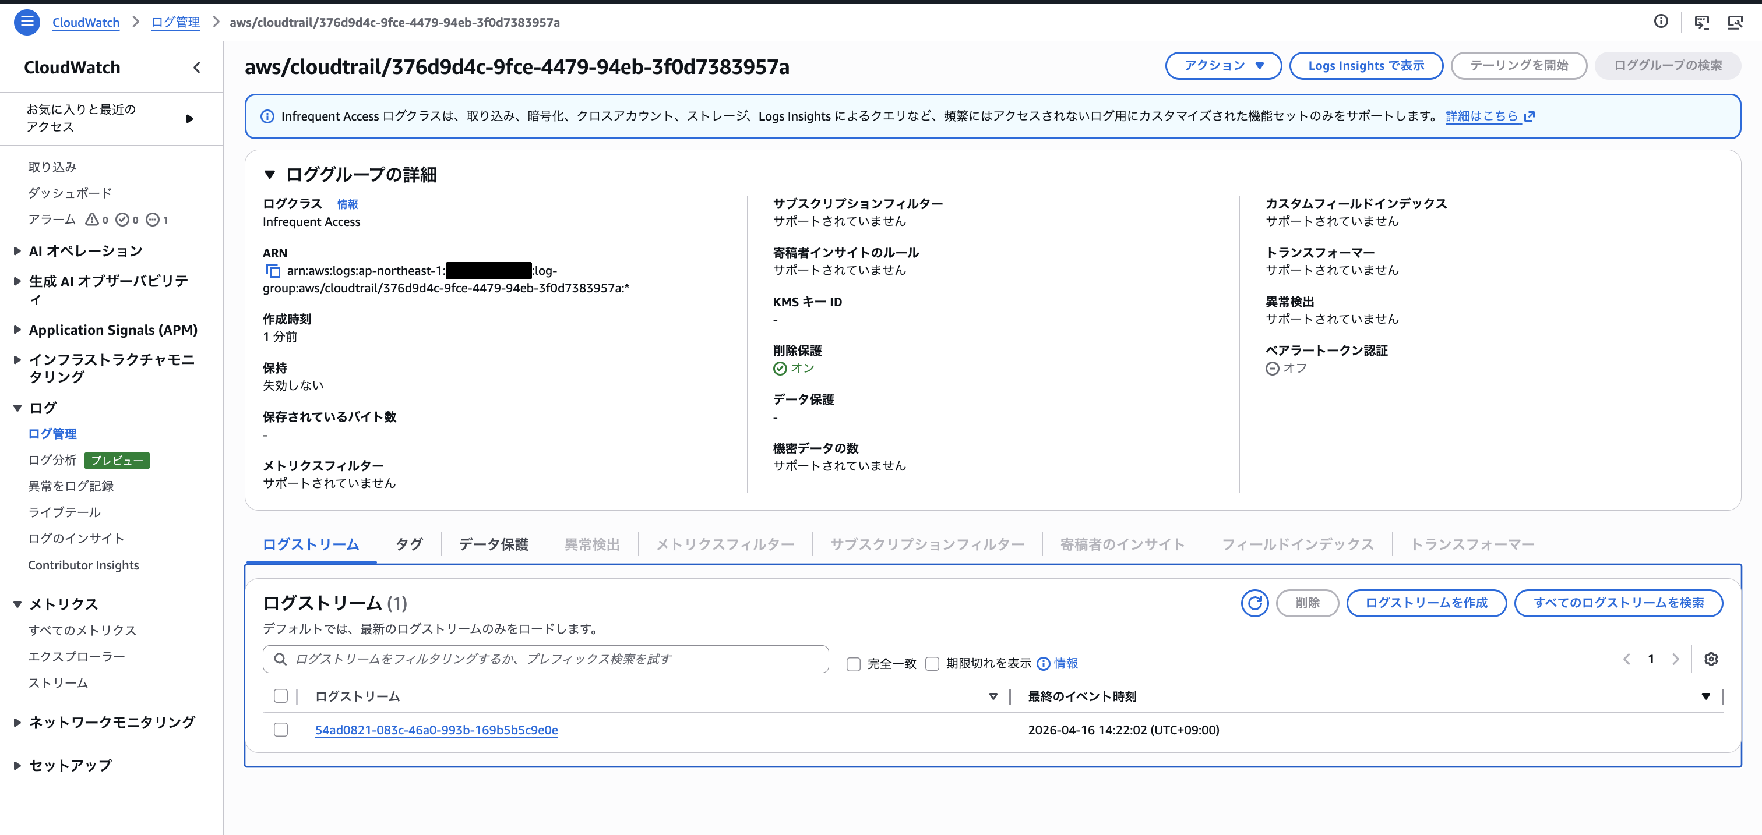Enable the 期限切れを表示 checkbox
Viewport: 1762px width, 835px height.
[932, 664]
